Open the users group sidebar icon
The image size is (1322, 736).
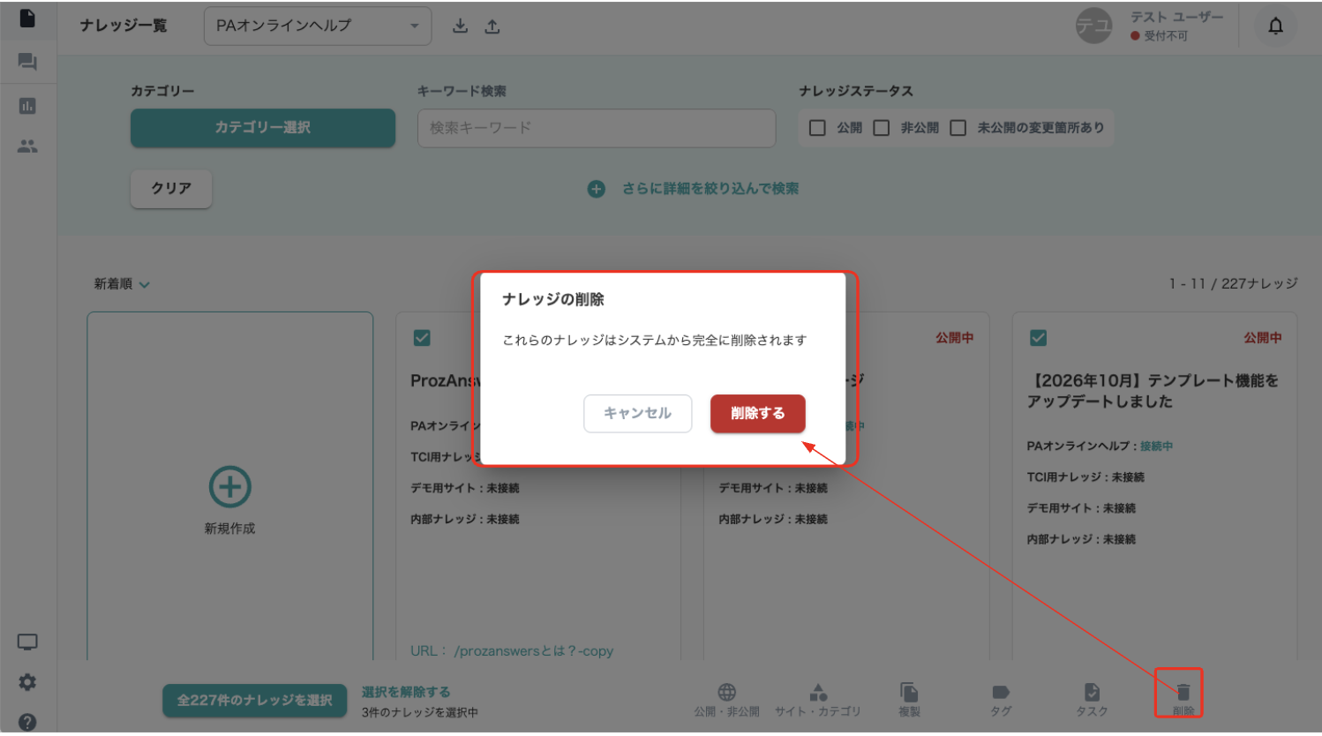(27, 146)
